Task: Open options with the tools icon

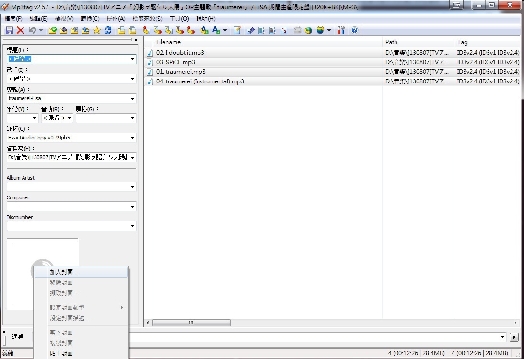Action: tap(341, 30)
